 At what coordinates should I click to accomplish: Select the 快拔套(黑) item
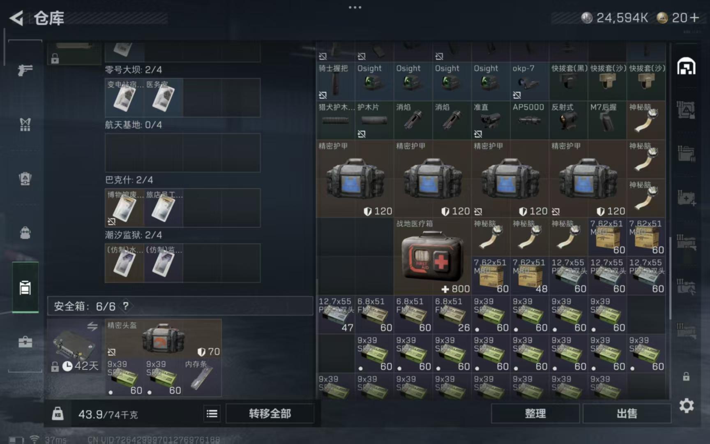(568, 81)
